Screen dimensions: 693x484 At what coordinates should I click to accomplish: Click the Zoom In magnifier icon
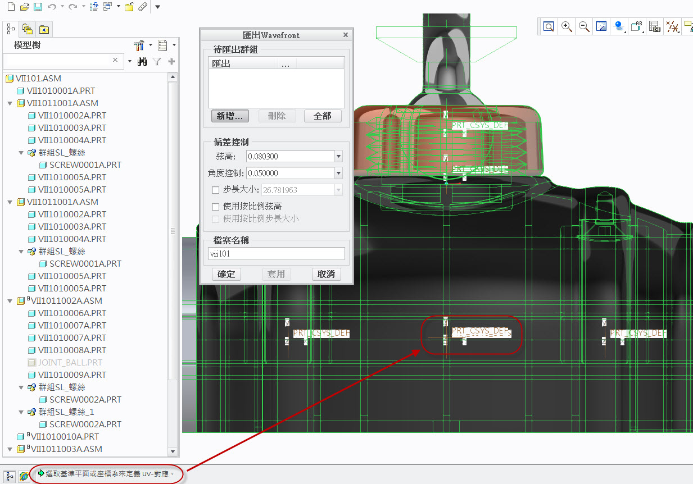(x=567, y=26)
